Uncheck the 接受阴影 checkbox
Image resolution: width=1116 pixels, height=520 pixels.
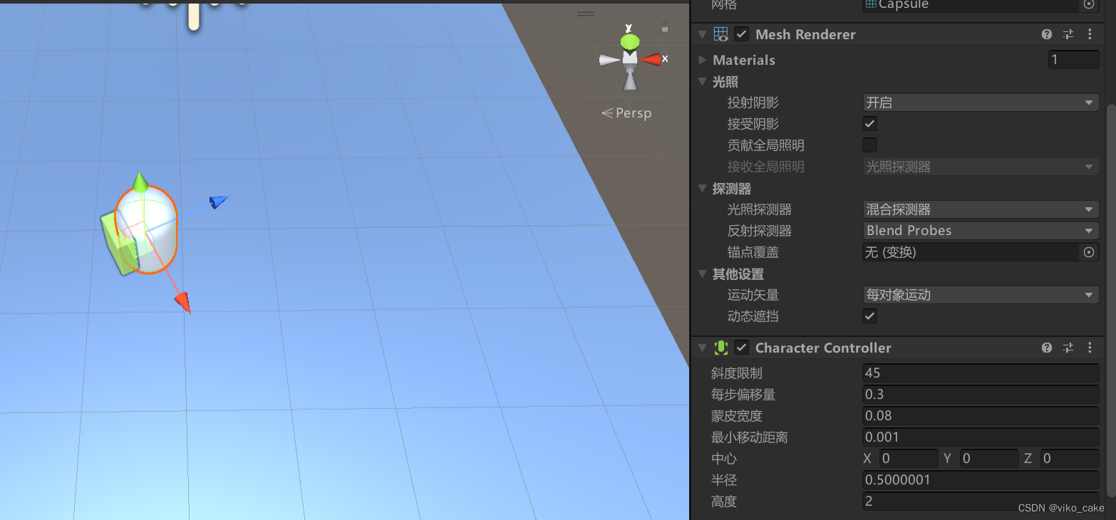pos(869,123)
